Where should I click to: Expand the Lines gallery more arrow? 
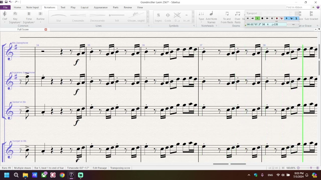click(148, 21)
